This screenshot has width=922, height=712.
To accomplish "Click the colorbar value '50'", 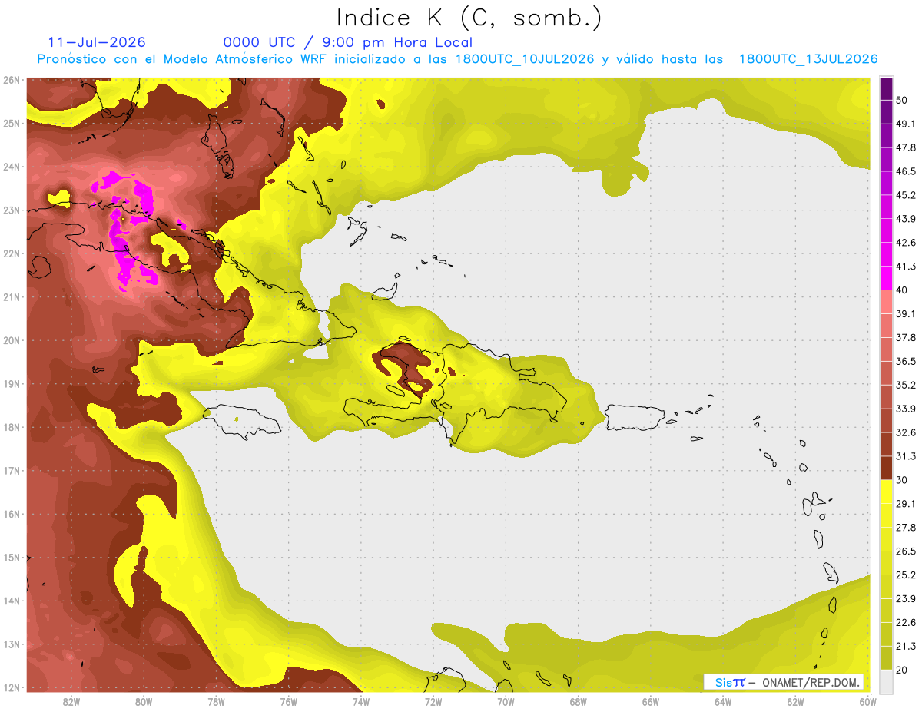I will 903,100.
